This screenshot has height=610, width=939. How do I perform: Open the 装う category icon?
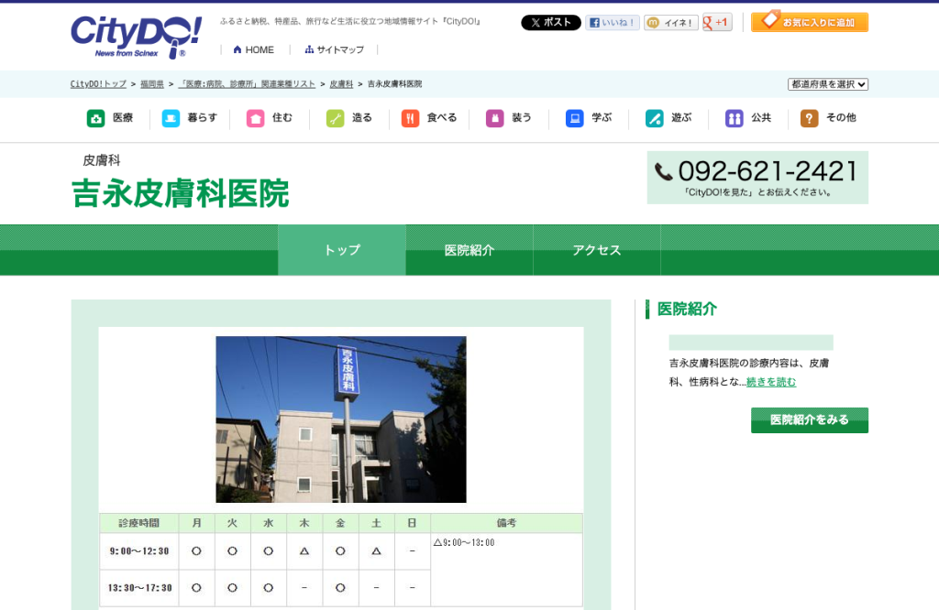(x=494, y=118)
